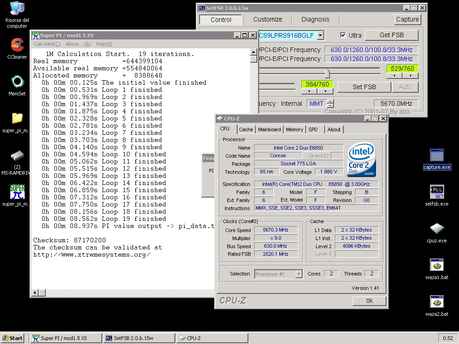459x344 pixels.
Task: Click the Core Voltage 1.880 V value
Action: 329,172
